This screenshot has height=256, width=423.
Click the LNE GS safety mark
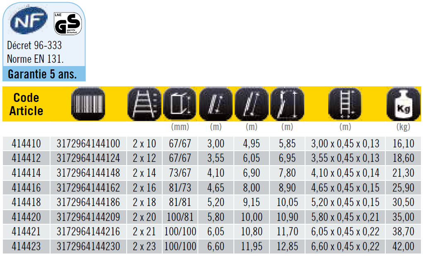point(68,24)
